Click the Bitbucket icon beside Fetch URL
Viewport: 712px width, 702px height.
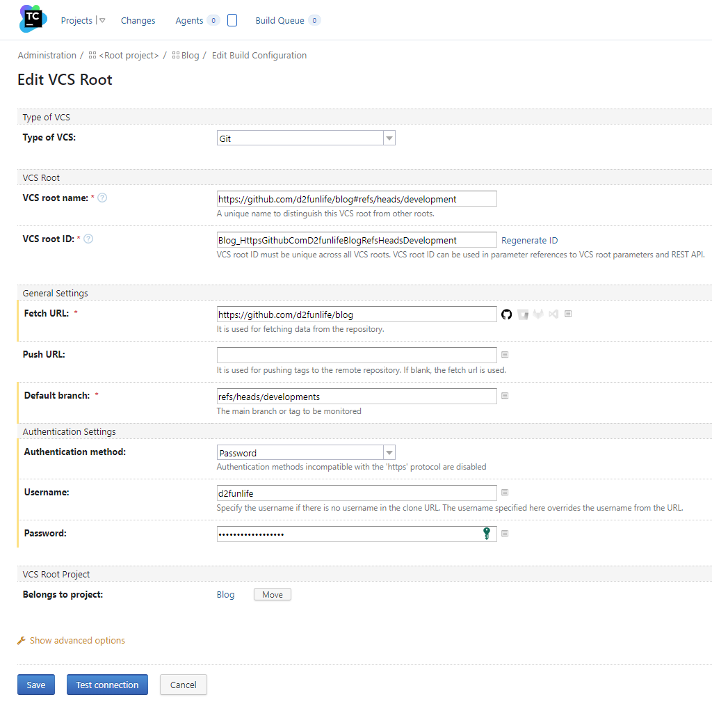tap(523, 314)
